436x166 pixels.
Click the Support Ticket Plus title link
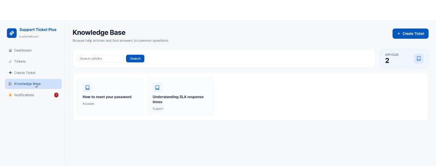tap(38, 30)
